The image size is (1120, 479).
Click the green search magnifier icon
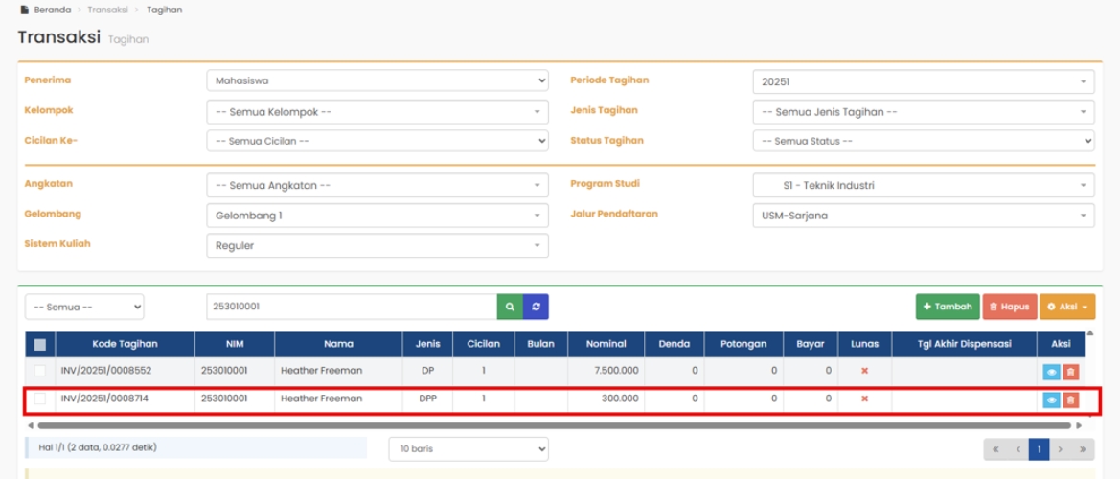(x=510, y=307)
